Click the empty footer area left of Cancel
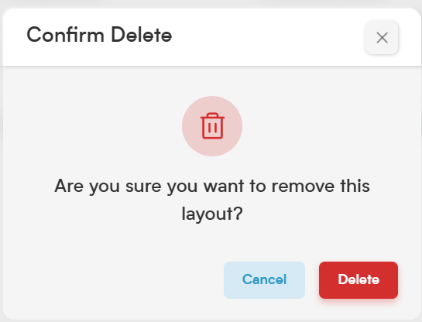Image resolution: width=422 pixels, height=322 pixels. [x=113, y=279]
